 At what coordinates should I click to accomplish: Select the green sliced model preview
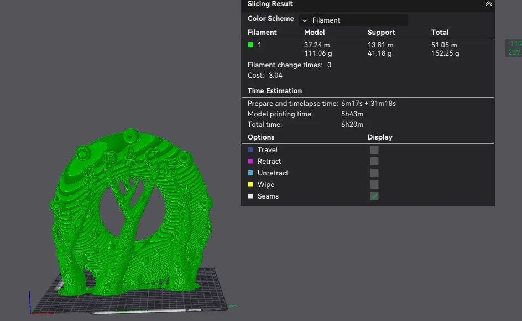(132, 212)
